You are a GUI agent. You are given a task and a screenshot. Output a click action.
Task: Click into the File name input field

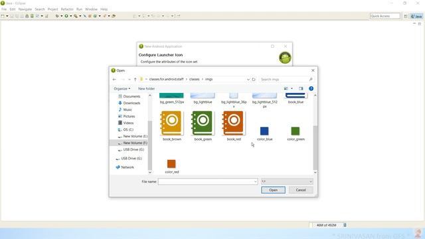point(208,181)
